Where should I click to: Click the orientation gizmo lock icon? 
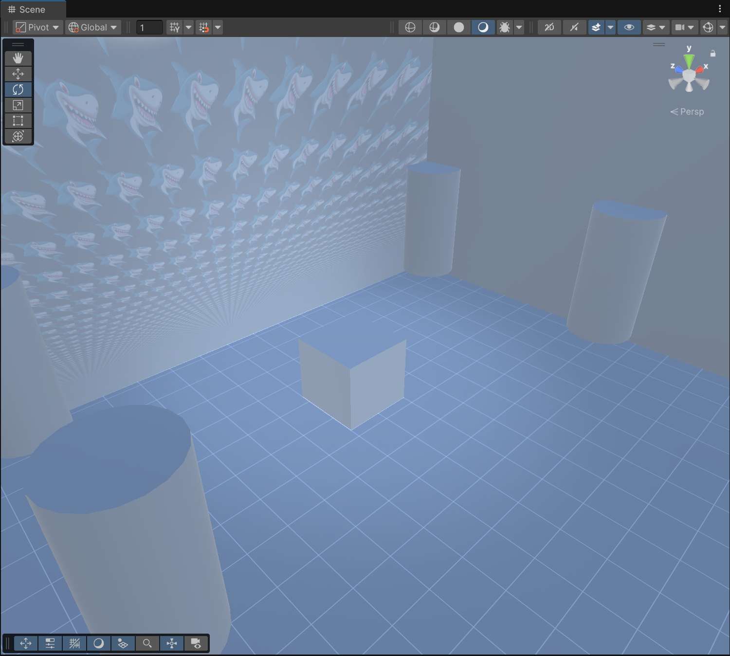tap(713, 54)
